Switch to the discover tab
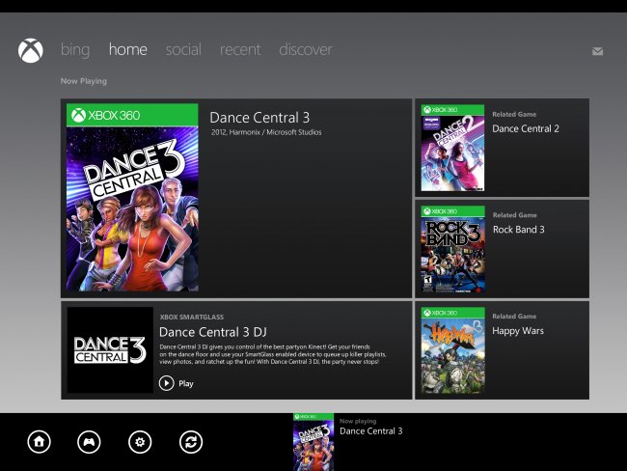Screen dimensions: 627x471 pos(306,49)
